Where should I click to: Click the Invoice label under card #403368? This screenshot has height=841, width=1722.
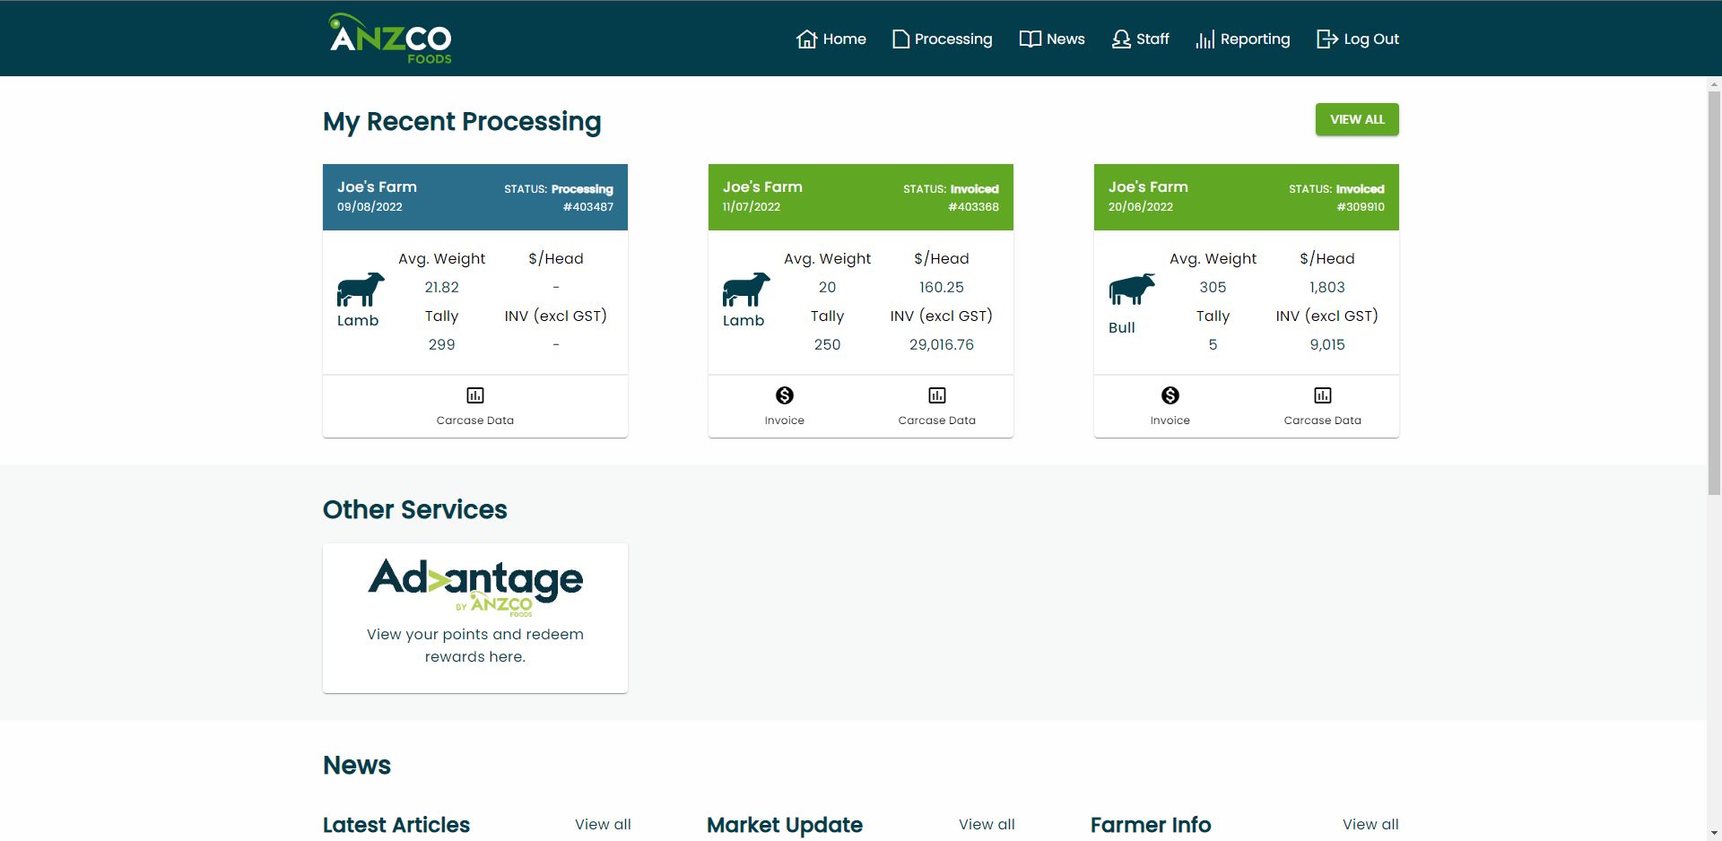[785, 420]
